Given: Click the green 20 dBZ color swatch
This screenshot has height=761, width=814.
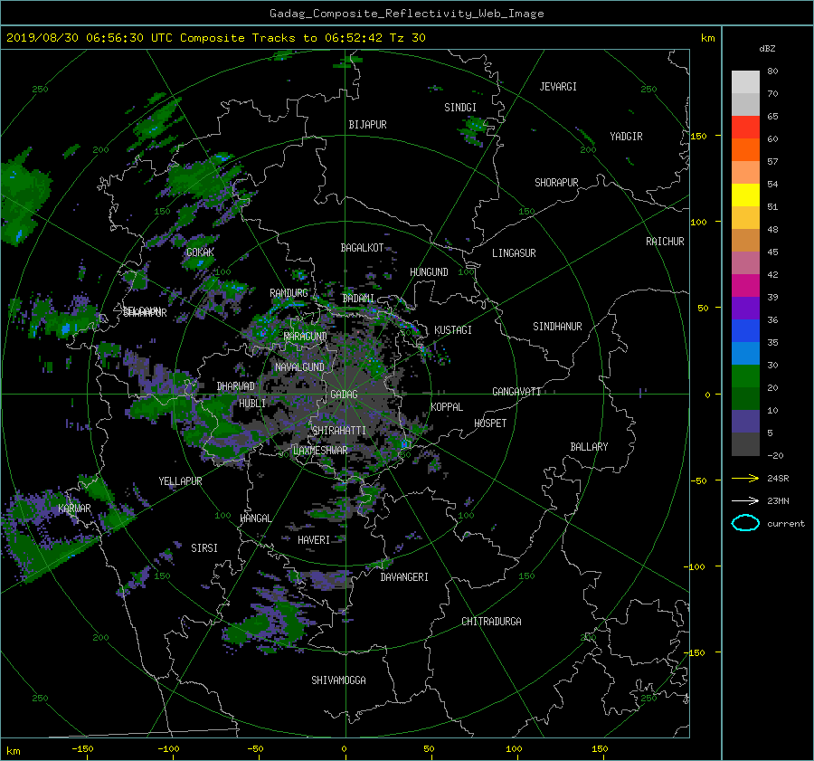Looking at the screenshot, I should point(745,376).
